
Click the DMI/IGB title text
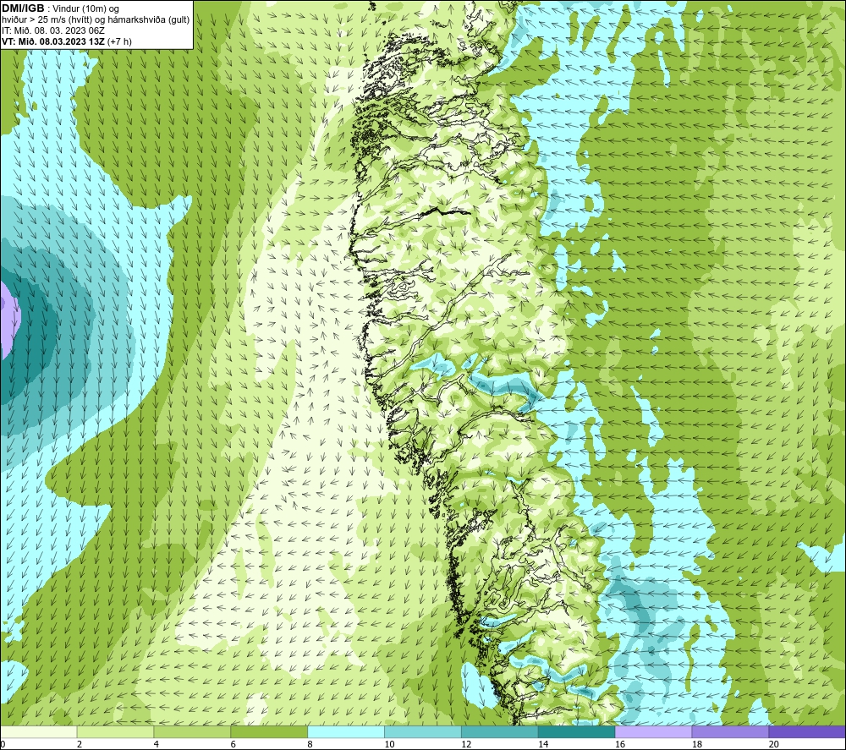tap(23, 8)
